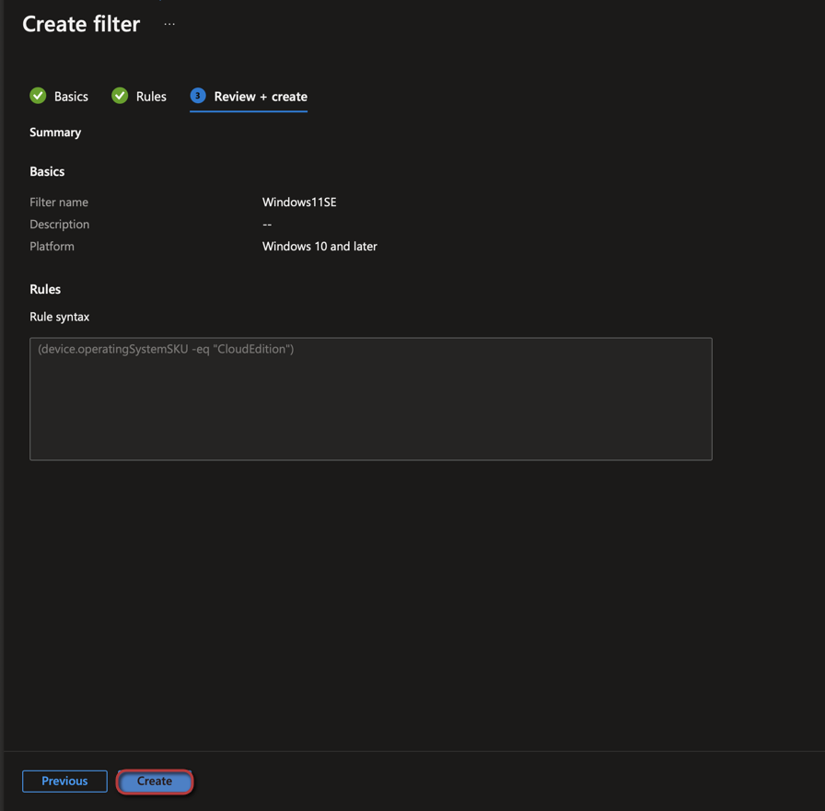Click the Rule syntax label
825x811 pixels.
pos(60,317)
